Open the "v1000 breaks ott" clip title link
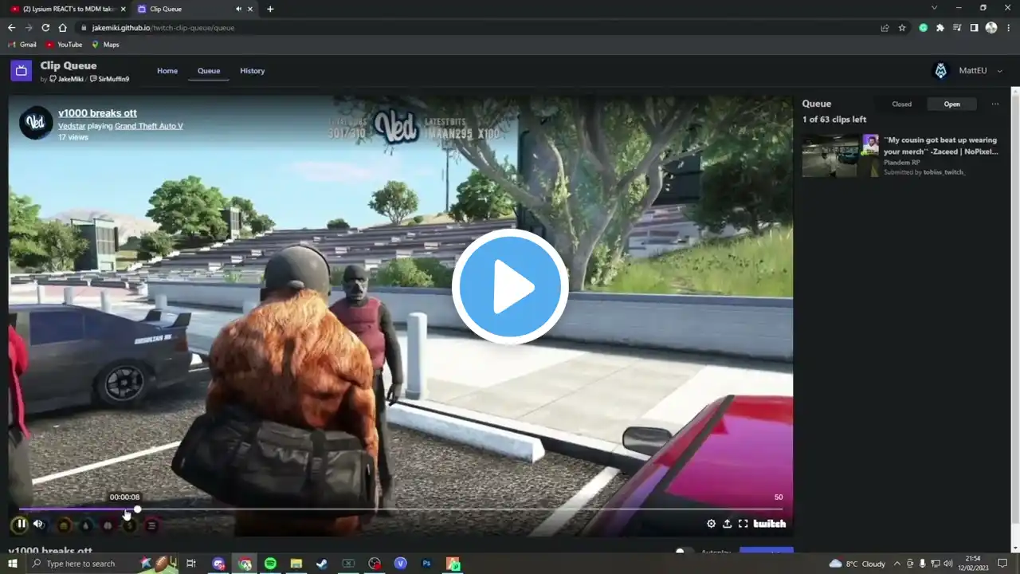Image resolution: width=1020 pixels, height=574 pixels. click(97, 113)
